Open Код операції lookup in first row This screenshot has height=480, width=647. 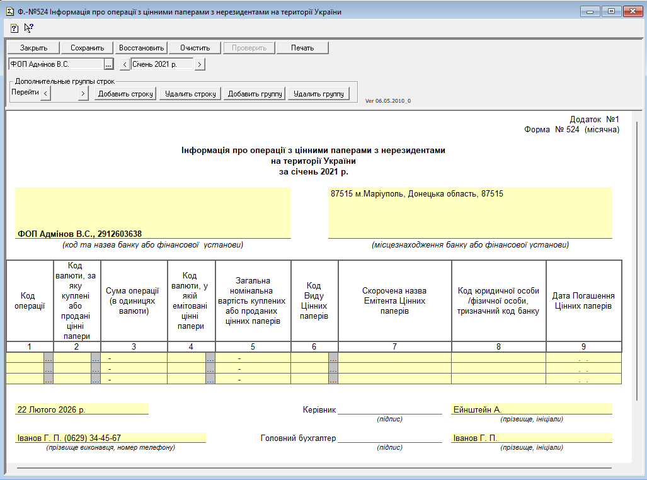49,358
